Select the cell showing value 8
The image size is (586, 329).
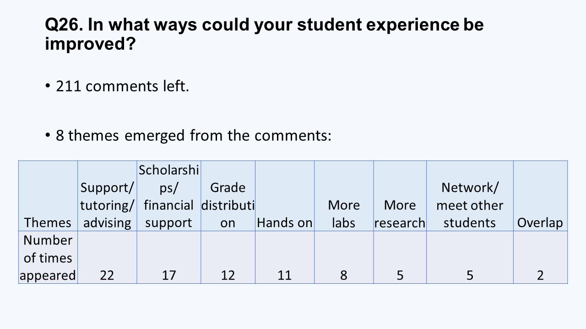click(344, 257)
